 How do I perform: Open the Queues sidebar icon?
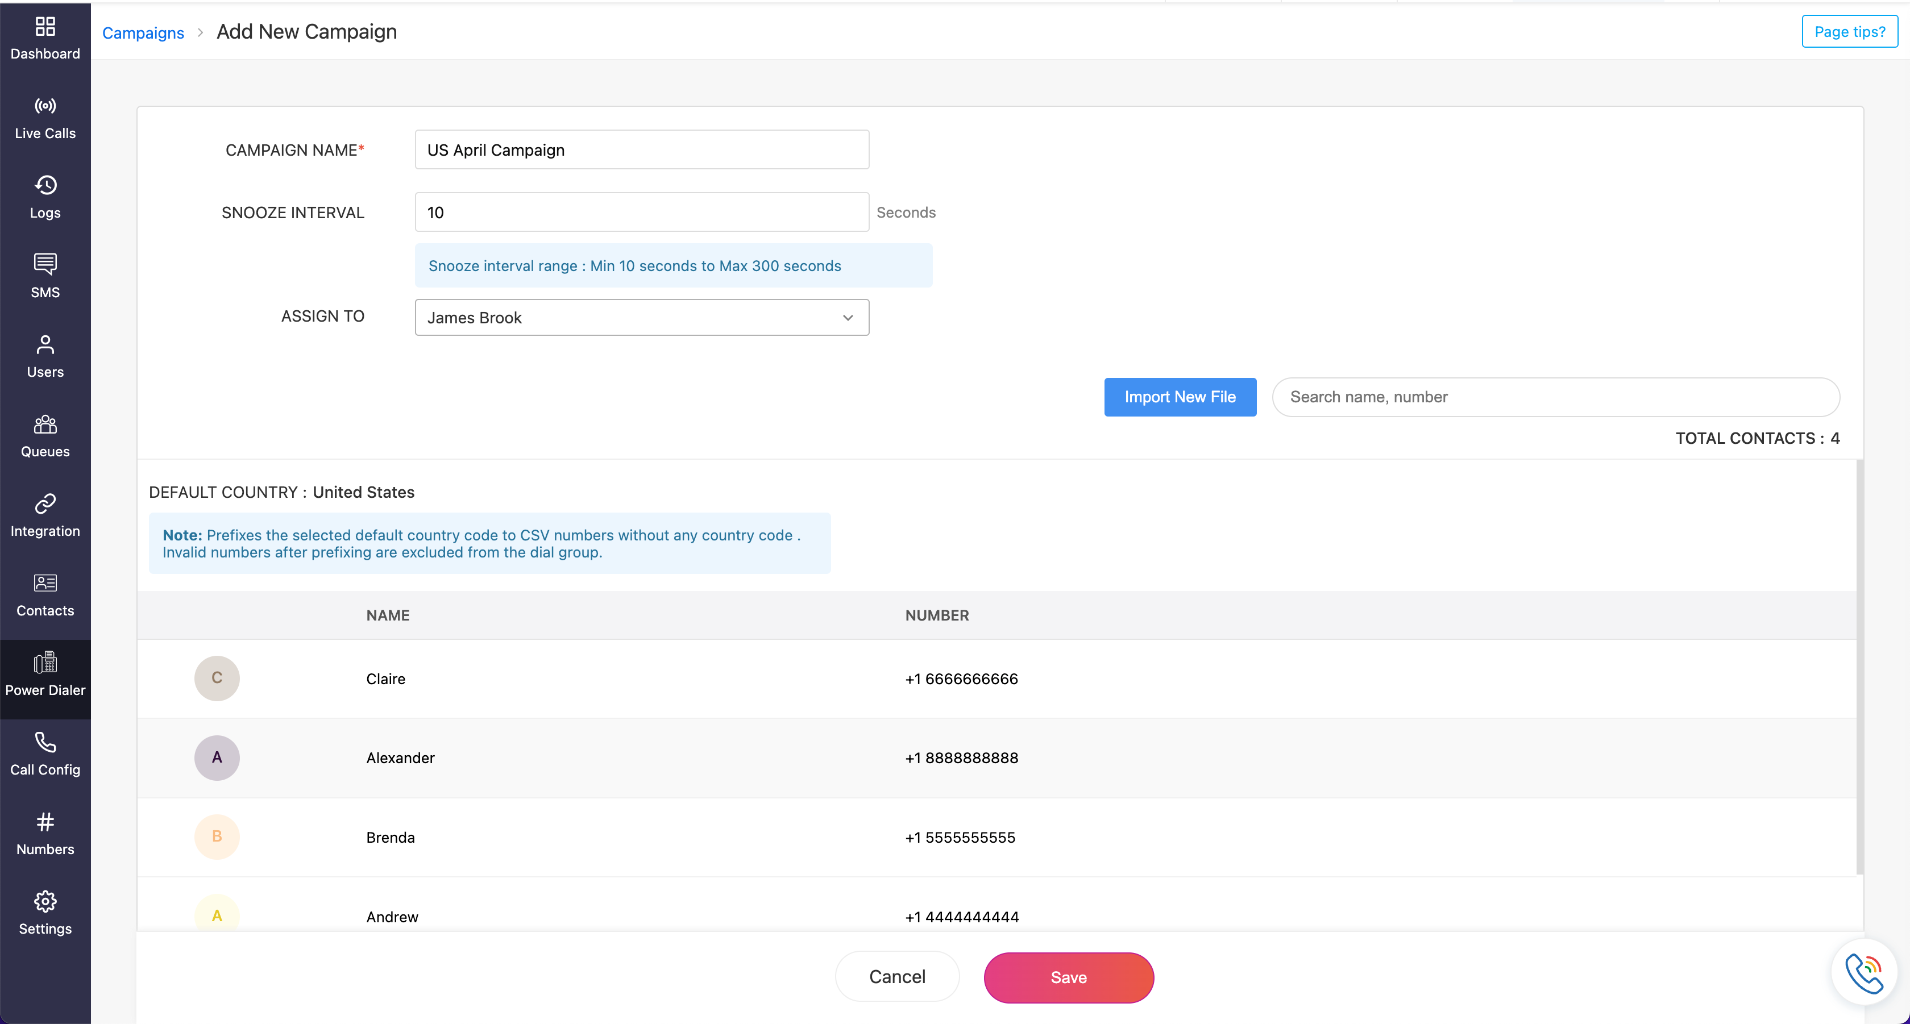click(x=45, y=424)
